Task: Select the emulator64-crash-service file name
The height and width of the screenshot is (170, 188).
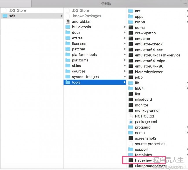Action: click(x=158, y=55)
